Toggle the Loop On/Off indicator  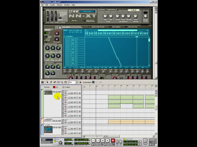[x=124, y=139]
